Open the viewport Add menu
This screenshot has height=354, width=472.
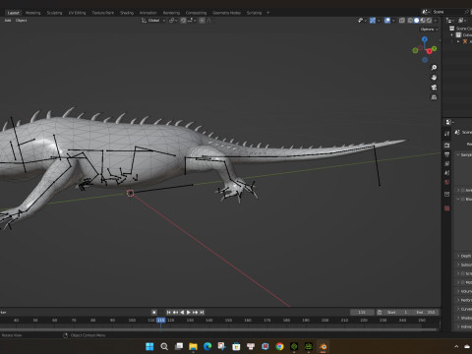coord(8,21)
